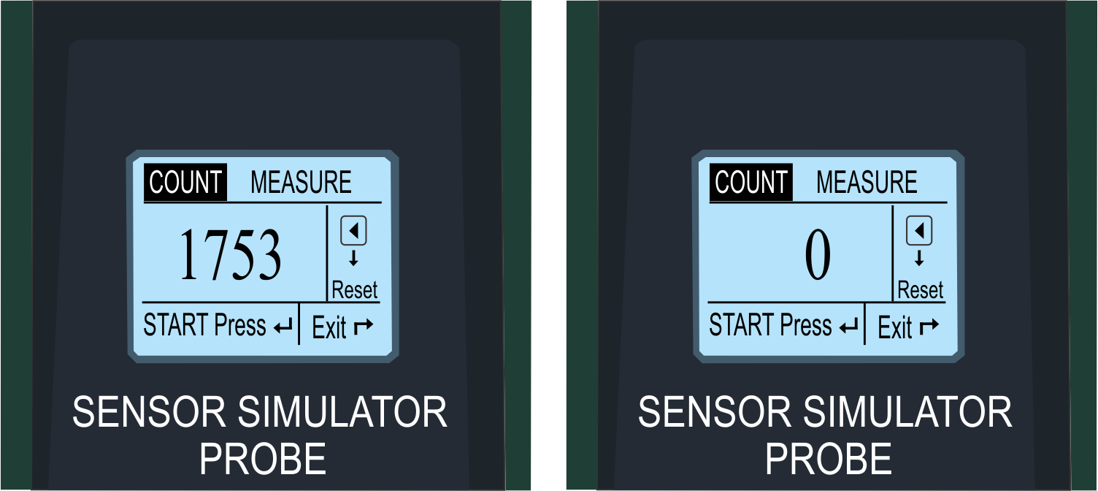Click the enter arrow icon below the 1753 count
This screenshot has height=491, width=1098.
pos(283,327)
